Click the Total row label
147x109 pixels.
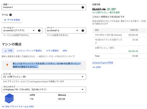coord(97,56)
